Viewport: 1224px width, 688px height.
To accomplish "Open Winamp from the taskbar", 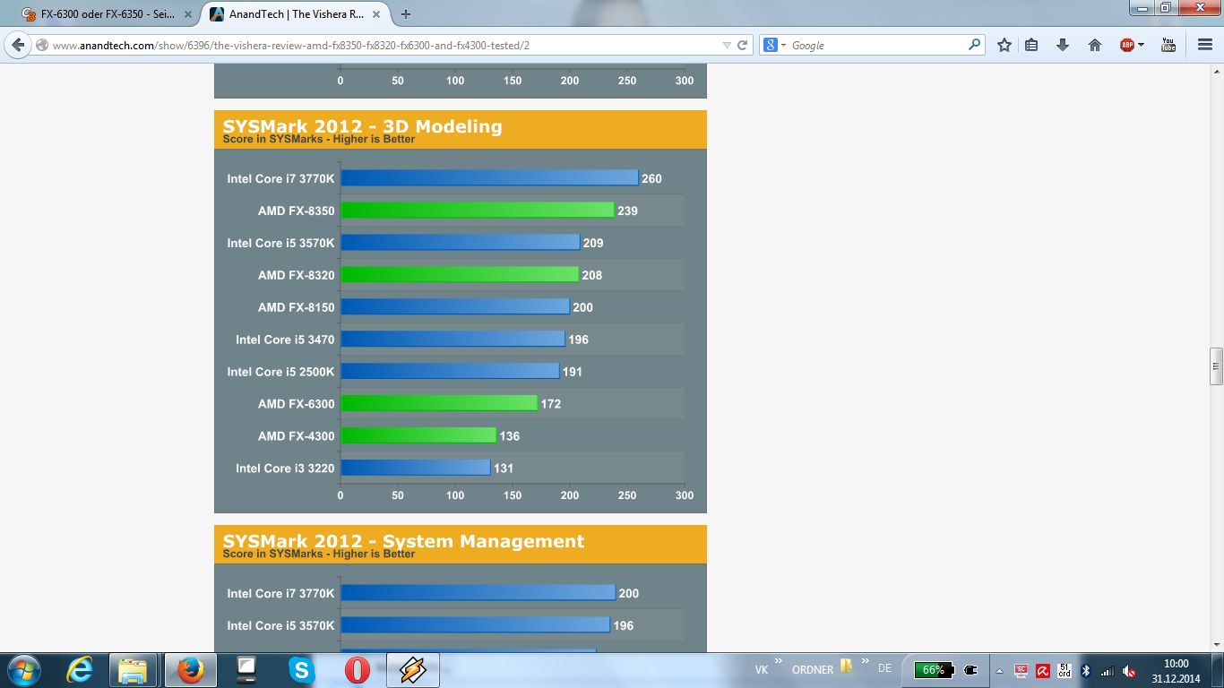I will 412,669.
